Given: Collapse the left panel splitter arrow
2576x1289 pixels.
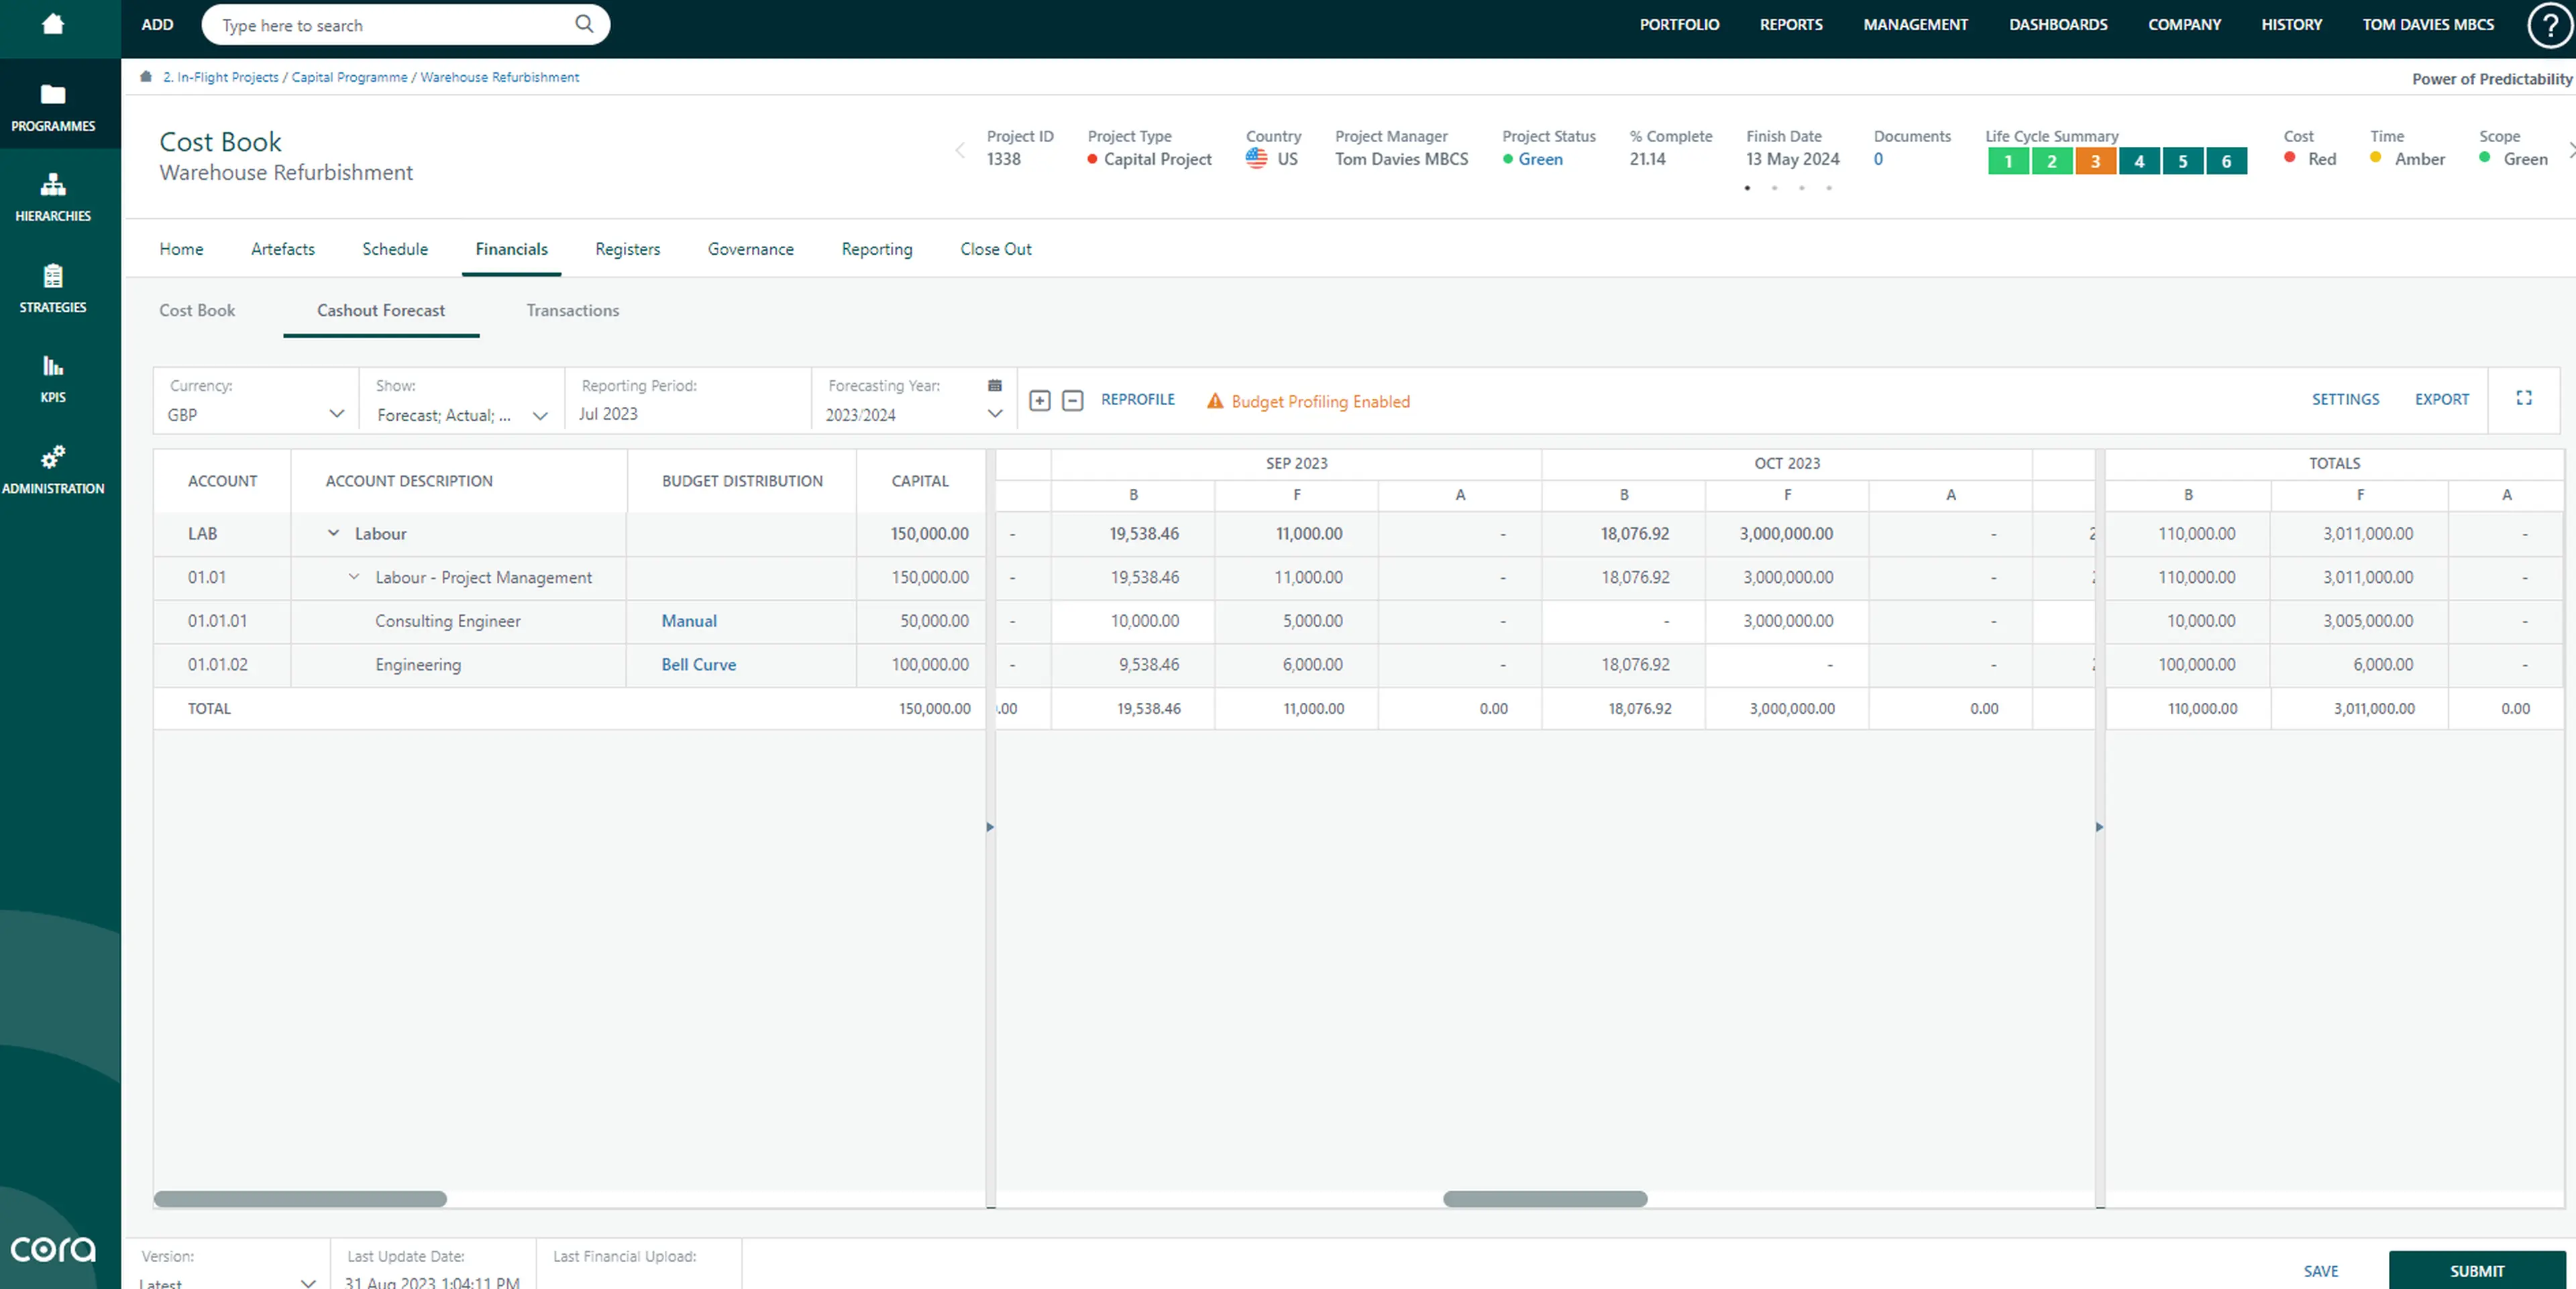Looking at the screenshot, I should click(990, 827).
